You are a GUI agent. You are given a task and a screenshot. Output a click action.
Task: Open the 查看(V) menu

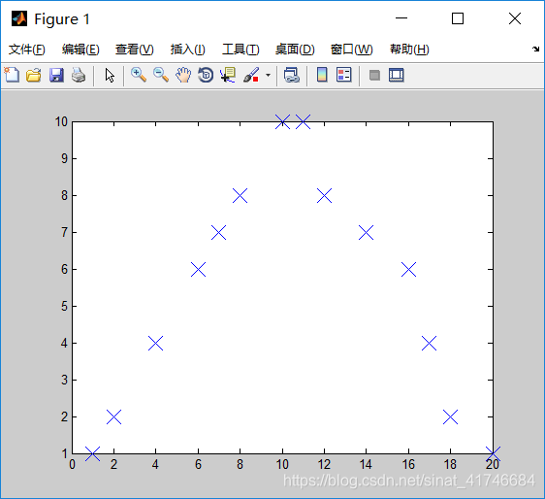(x=135, y=50)
